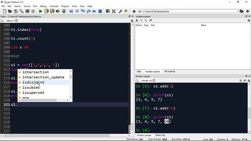Run file with green play button
Screen dimensions: 251x141
click(41, 11)
